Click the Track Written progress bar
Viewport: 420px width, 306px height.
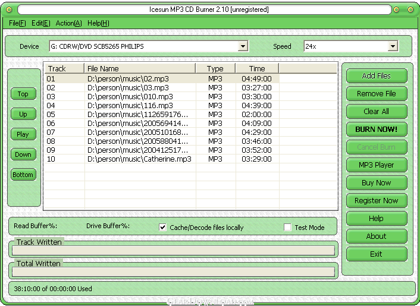pyautogui.click(x=173, y=251)
